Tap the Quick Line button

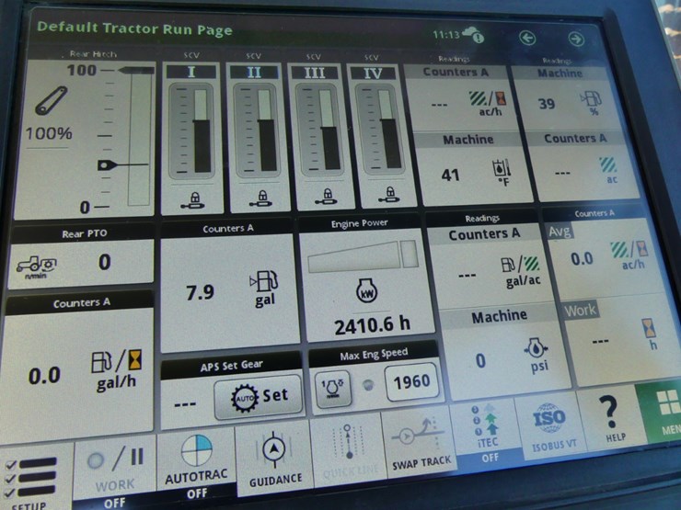pos(348,451)
